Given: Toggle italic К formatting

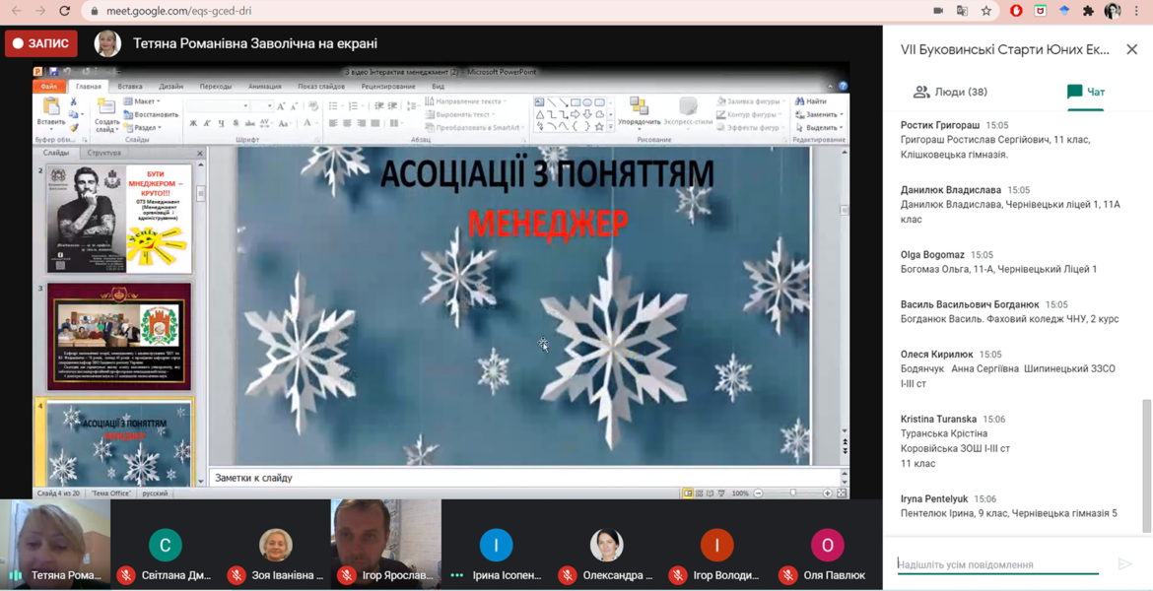Looking at the screenshot, I should [208, 123].
